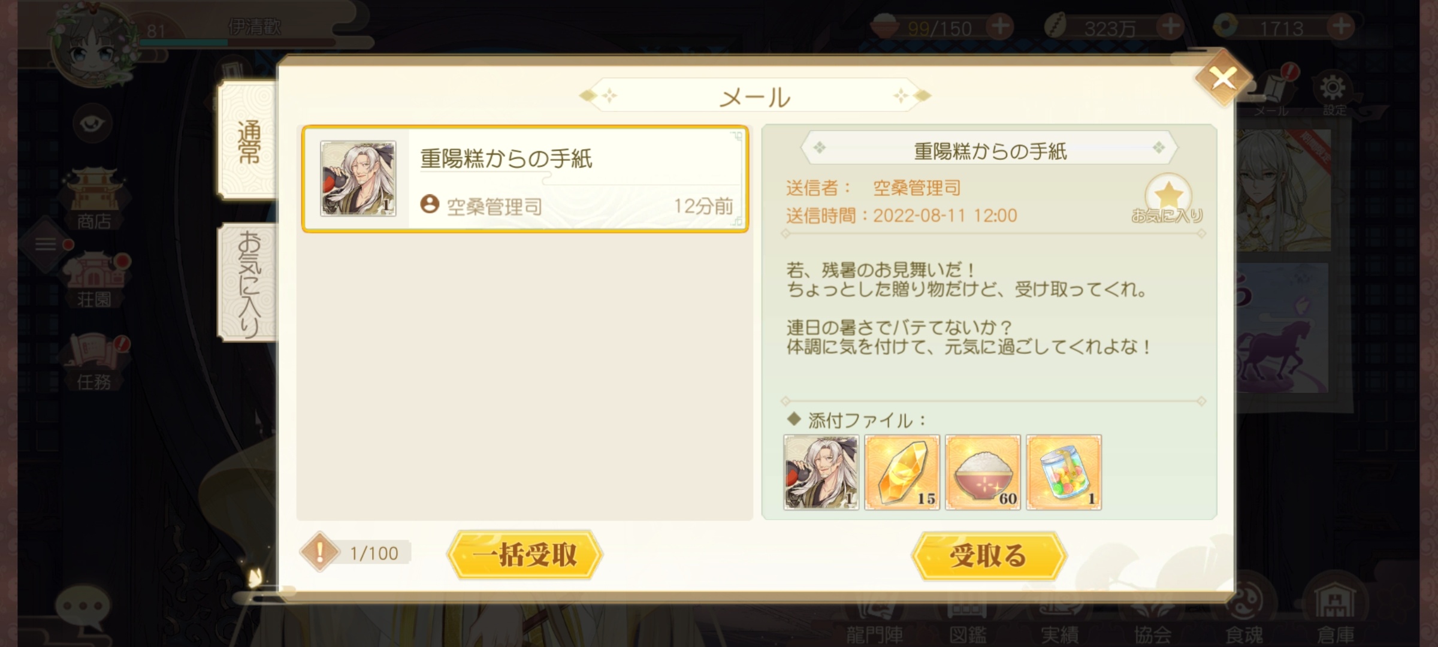This screenshot has height=647, width=1438.
Task: Open the character portrait attachment
Action: [x=821, y=473]
